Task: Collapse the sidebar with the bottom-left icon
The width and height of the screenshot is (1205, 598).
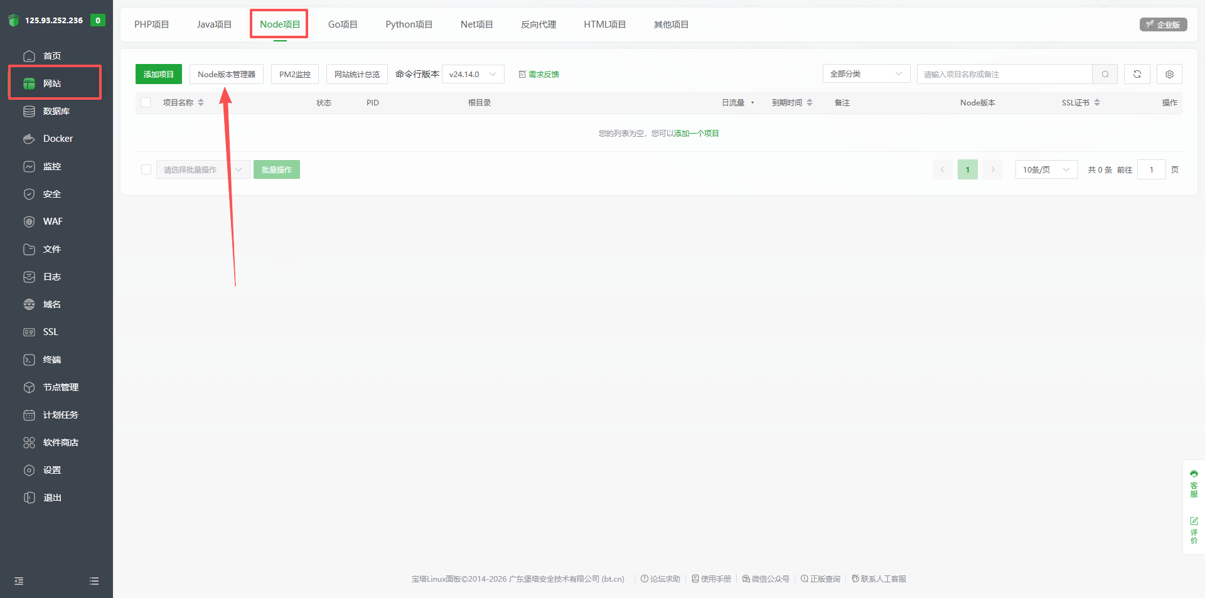Action: 18,581
